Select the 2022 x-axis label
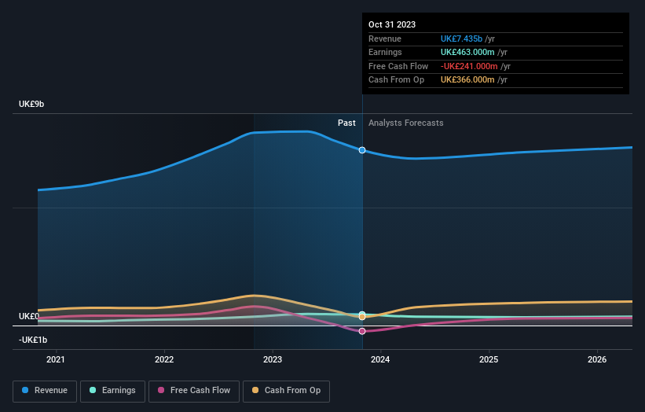Viewport: 645px width, 412px height. coord(164,360)
